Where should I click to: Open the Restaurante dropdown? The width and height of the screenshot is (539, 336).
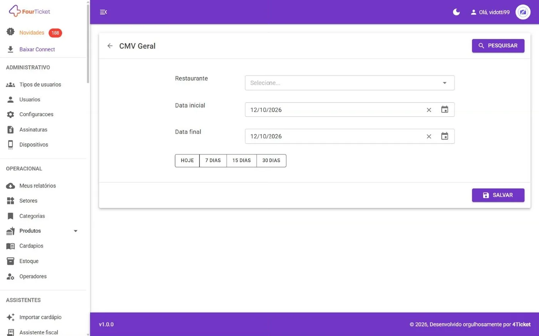point(350,83)
